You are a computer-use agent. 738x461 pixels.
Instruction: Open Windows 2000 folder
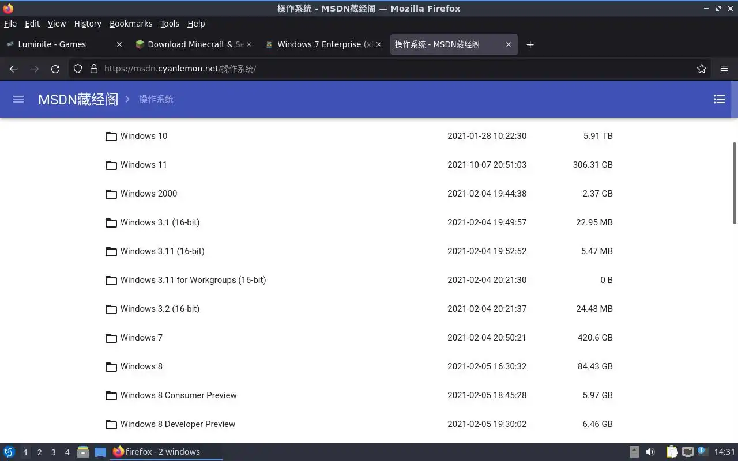pyautogui.click(x=149, y=194)
